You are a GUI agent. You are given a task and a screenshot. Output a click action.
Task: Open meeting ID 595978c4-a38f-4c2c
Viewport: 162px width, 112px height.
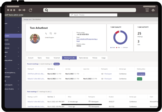36,74
